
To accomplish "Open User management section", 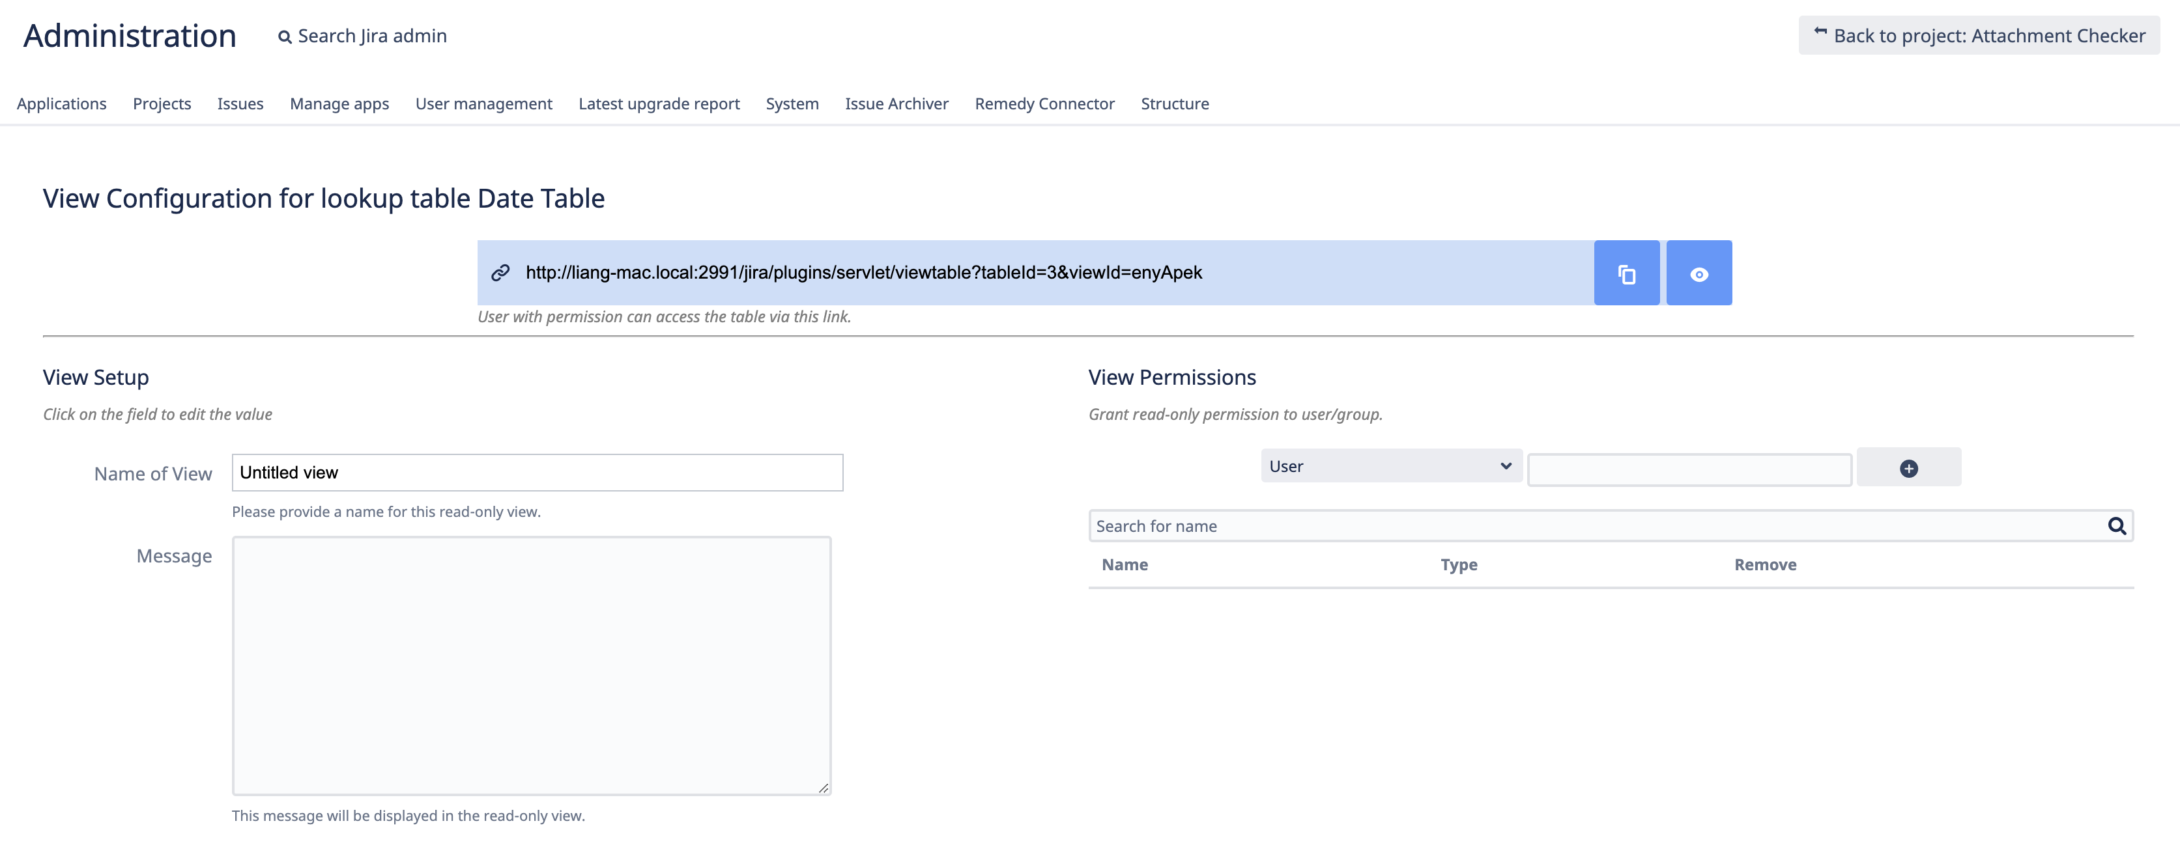I will 483,104.
